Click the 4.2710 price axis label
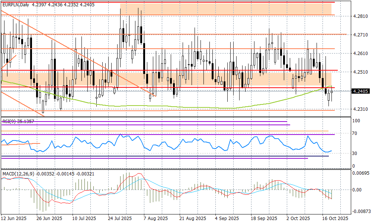372x223 pixels. (x=360, y=35)
